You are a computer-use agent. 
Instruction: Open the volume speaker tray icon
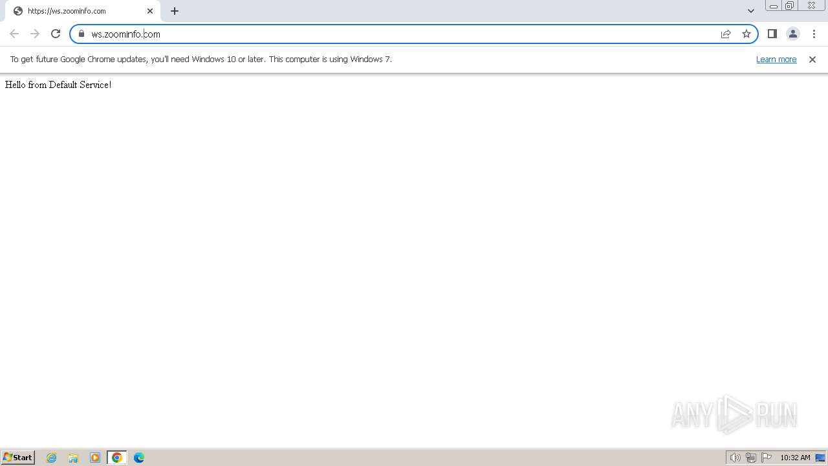click(735, 458)
